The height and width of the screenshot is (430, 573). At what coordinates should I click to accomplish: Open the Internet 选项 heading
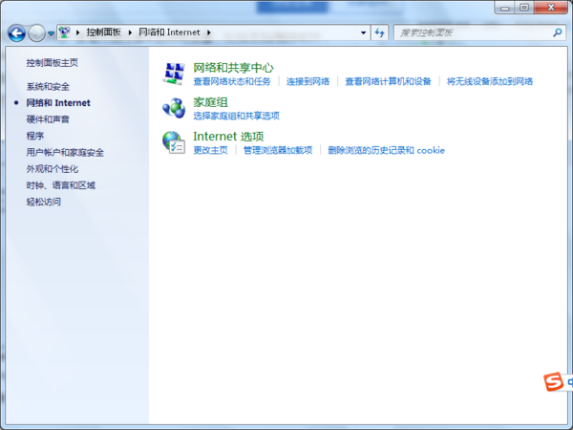point(228,137)
